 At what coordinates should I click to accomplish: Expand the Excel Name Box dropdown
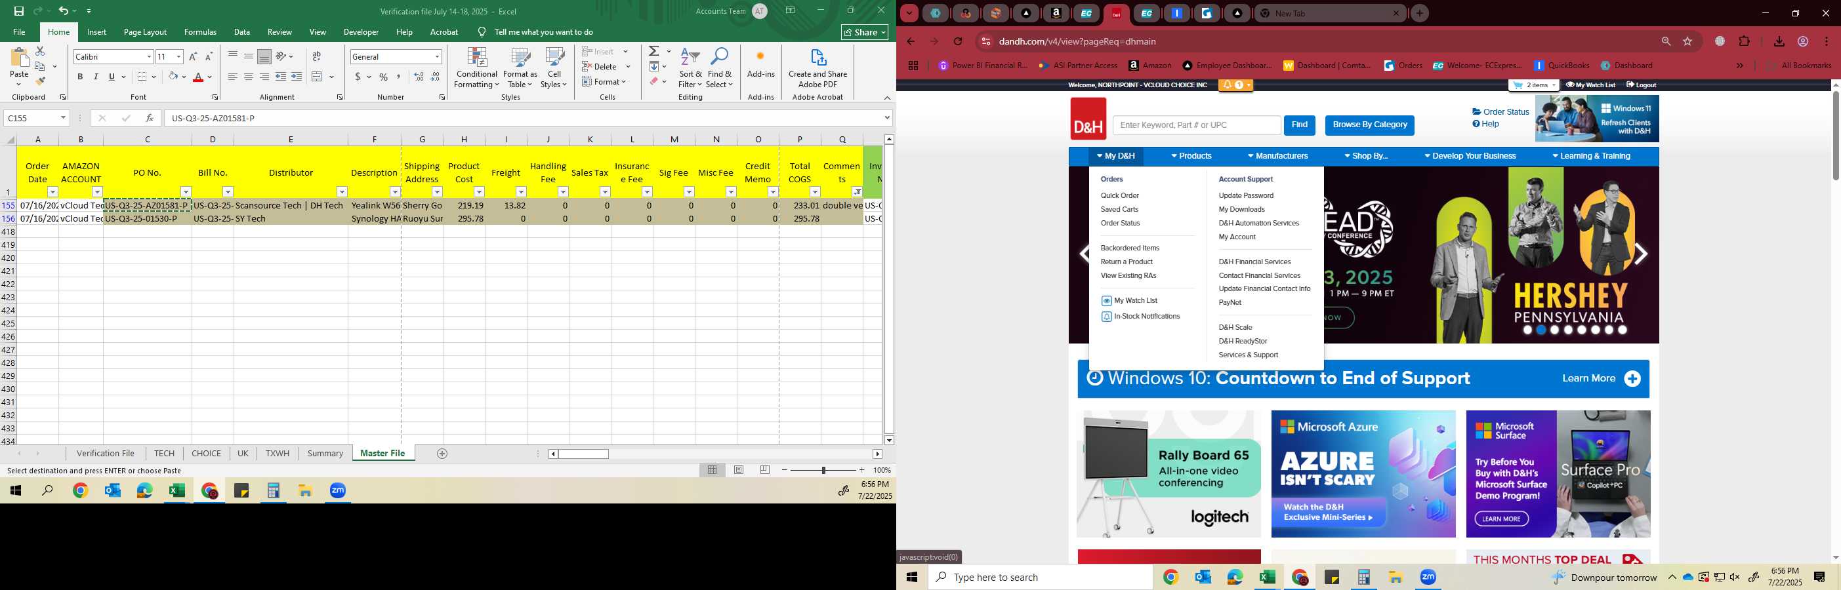[63, 118]
